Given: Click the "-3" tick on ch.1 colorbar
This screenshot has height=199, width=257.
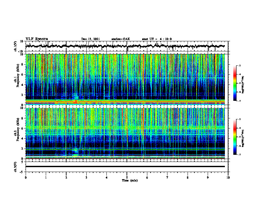Looking at the screenshot, I should coord(239,65).
